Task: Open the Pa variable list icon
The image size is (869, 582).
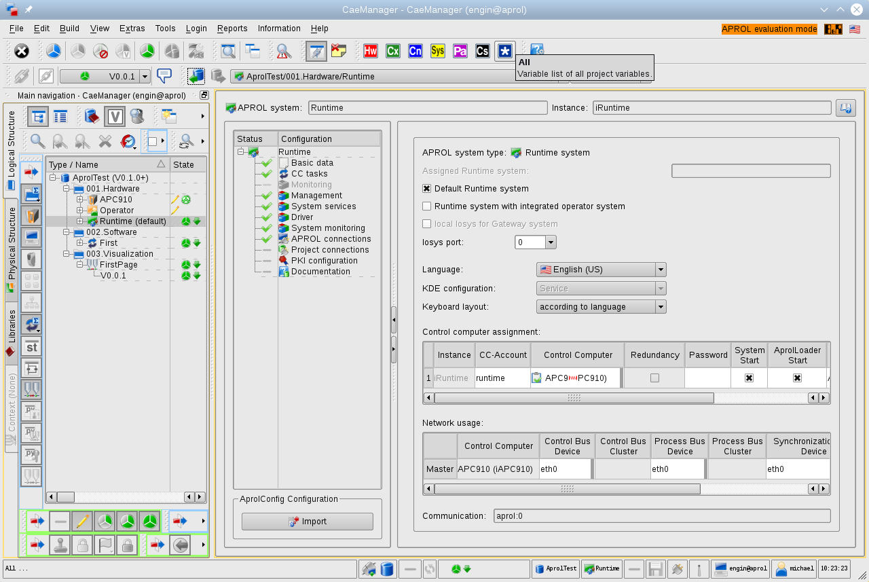Action: [460, 51]
